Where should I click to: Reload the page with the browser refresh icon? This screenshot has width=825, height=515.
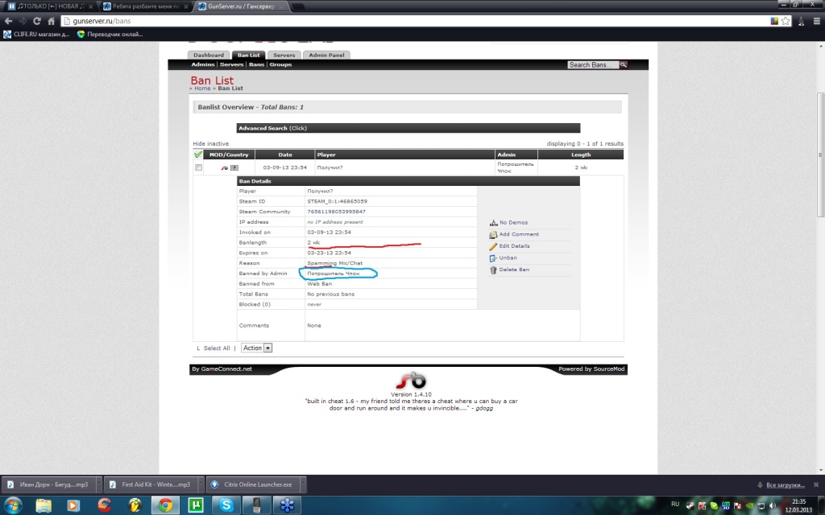point(37,21)
